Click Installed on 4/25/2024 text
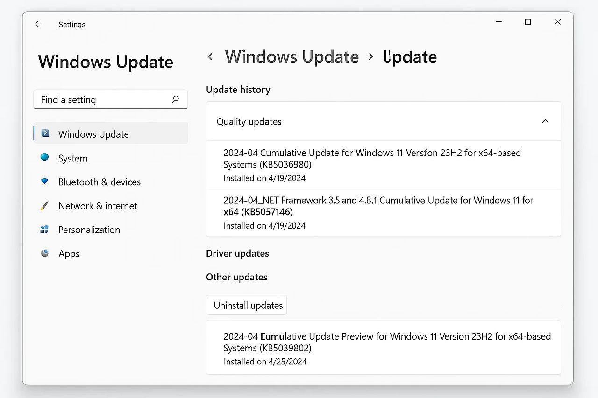 coord(265,362)
